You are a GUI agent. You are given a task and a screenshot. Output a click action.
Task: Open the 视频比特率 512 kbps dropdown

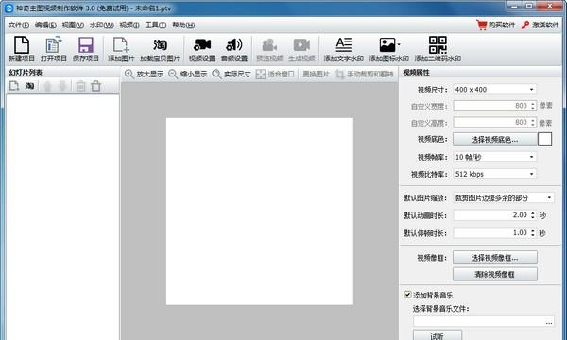[494, 174]
